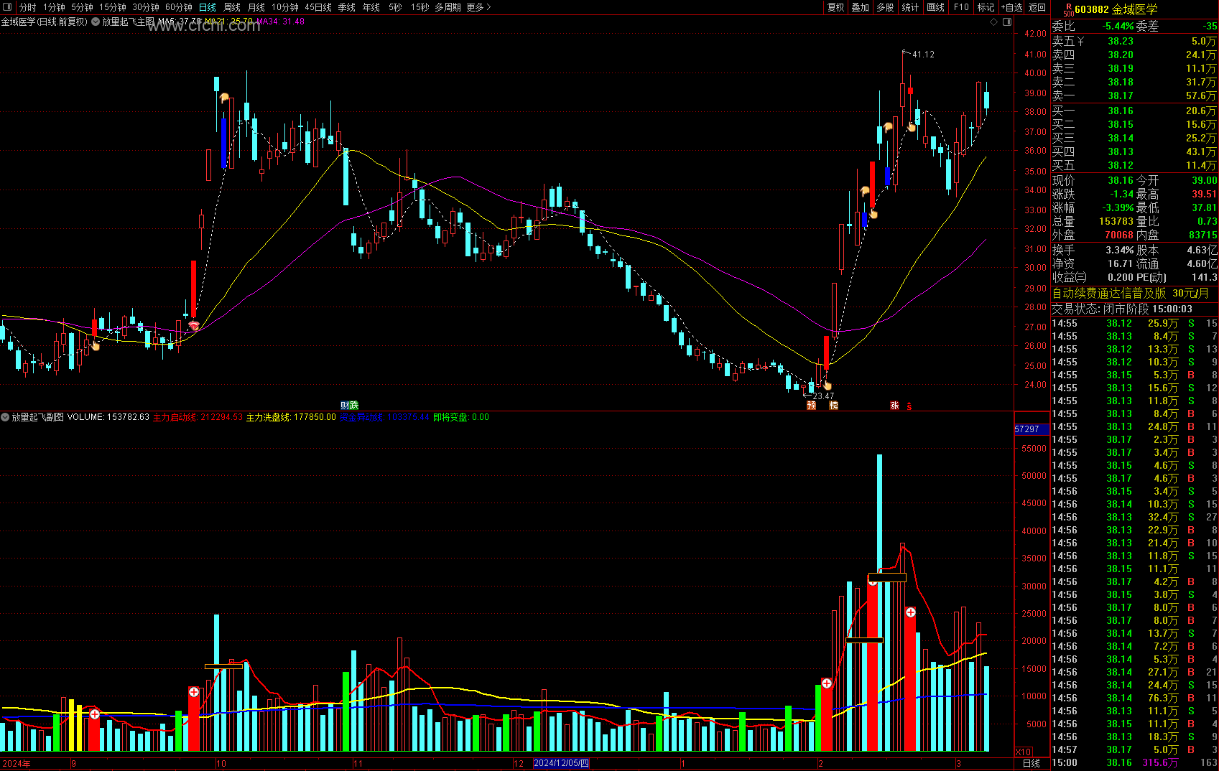Image resolution: width=1219 pixels, height=771 pixels.
Task: Select the 买一 38.16 bid row
Action: [1134, 111]
